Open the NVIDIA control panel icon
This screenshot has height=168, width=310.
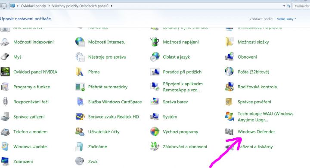(5, 72)
